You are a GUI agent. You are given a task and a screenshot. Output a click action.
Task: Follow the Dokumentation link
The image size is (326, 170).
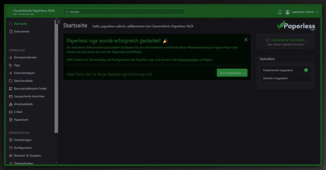click(x=188, y=60)
